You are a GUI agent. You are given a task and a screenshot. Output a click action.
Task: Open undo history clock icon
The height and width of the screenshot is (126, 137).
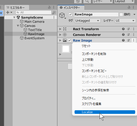(x=78, y=1)
